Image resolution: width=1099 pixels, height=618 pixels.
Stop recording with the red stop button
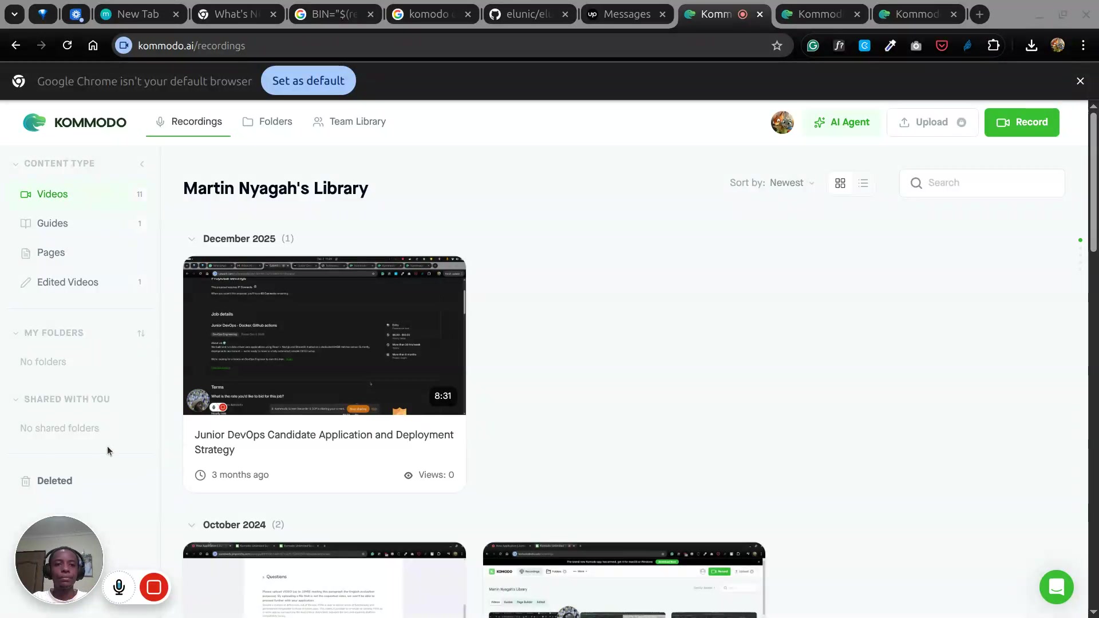(x=153, y=587)
